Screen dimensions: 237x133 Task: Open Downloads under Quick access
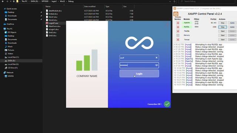pyautogui.click(x=12, y=16)
